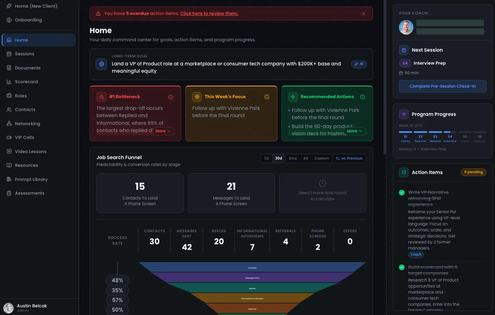The image size is (495, 315).
Task: Open Sessions calendar icon
Action: point(9,54)
